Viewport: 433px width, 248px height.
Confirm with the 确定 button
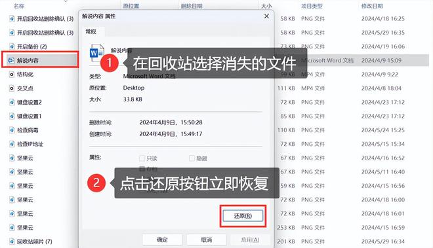(x=162, y=239)
